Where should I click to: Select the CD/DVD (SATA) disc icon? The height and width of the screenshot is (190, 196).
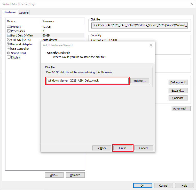[x=9, y=40]
